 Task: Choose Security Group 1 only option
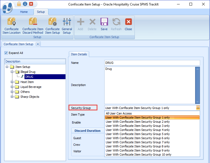(152, 118)
